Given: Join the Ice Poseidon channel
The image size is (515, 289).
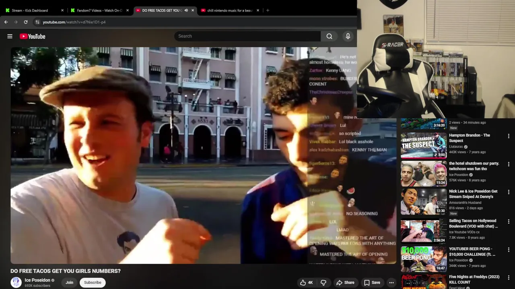Looking at the screenshot, I should (x=70, y=283).
